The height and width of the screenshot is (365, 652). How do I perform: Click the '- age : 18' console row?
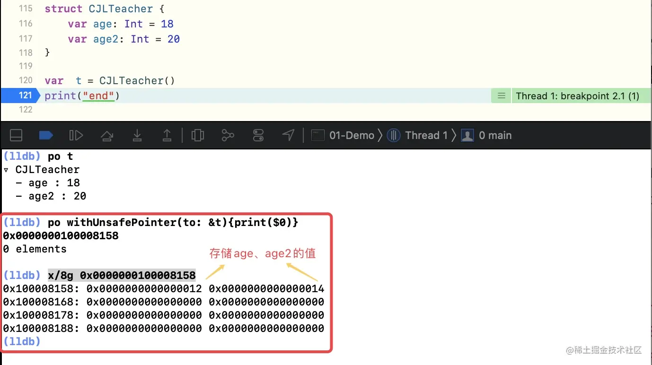click(x=48, y=183)
